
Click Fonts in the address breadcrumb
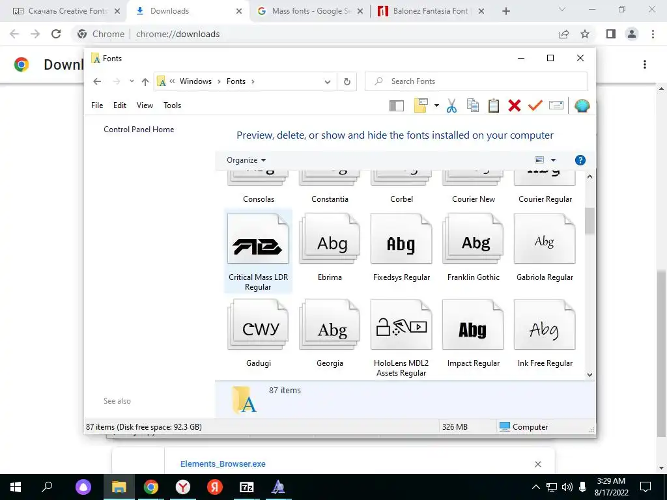(236, 81)
